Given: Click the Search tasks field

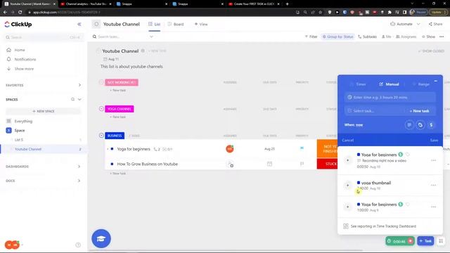Looking at the screenshot, I should click(x=119, y=37).
